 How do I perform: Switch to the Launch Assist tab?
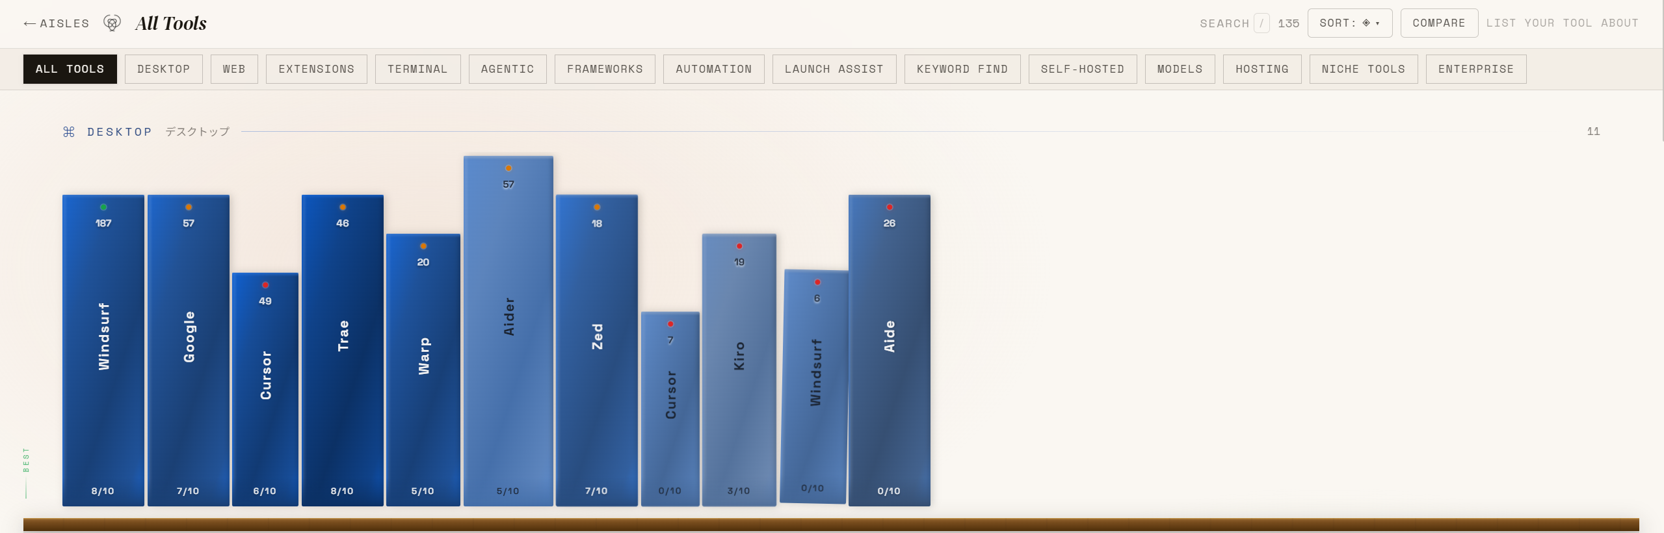(x=834, y=69)
